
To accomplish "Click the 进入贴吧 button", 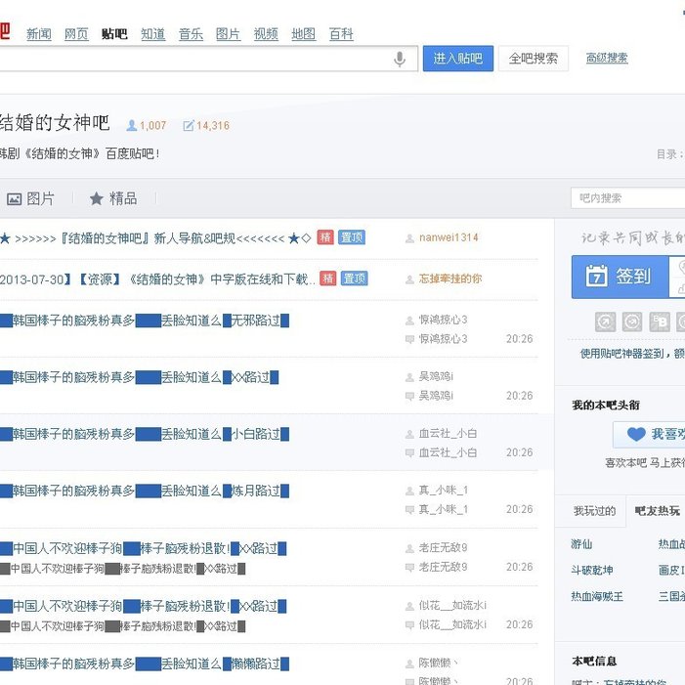I will point(458,59).
